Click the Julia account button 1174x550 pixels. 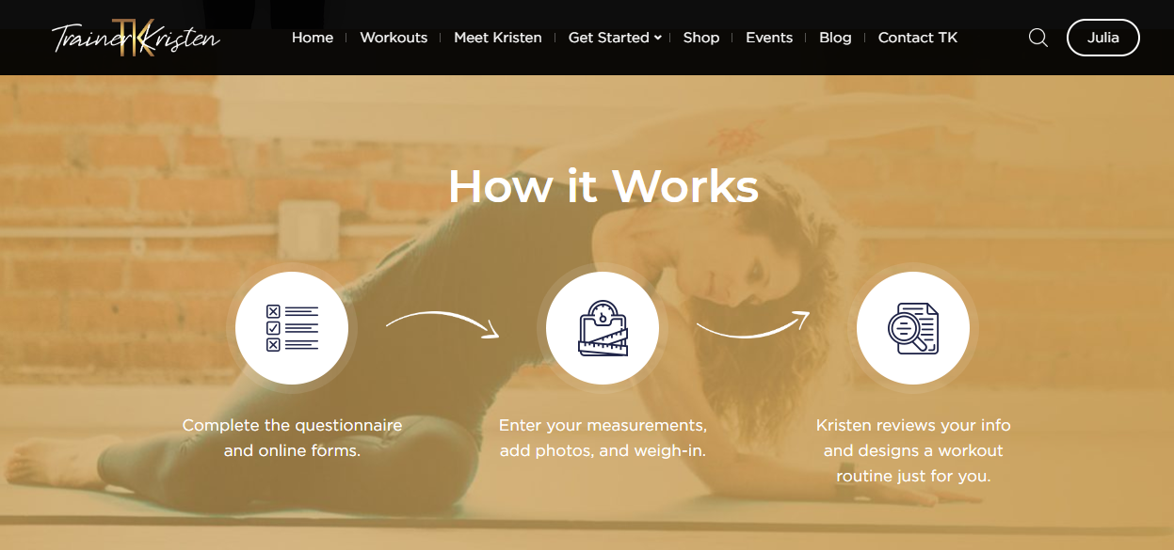coord(1103,38)
